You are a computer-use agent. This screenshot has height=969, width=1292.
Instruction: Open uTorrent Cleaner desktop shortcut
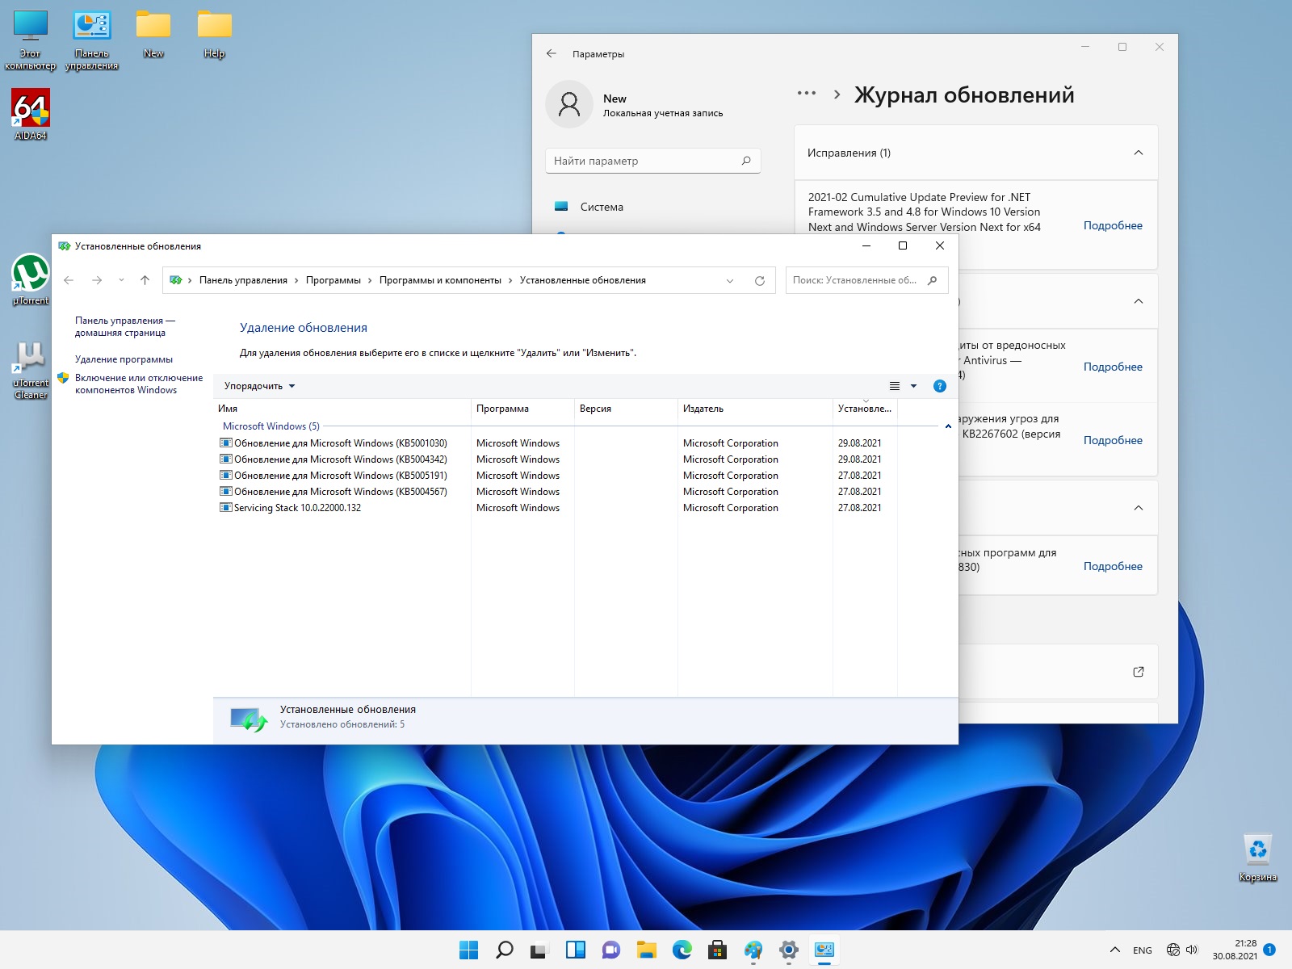pos(31,370)
